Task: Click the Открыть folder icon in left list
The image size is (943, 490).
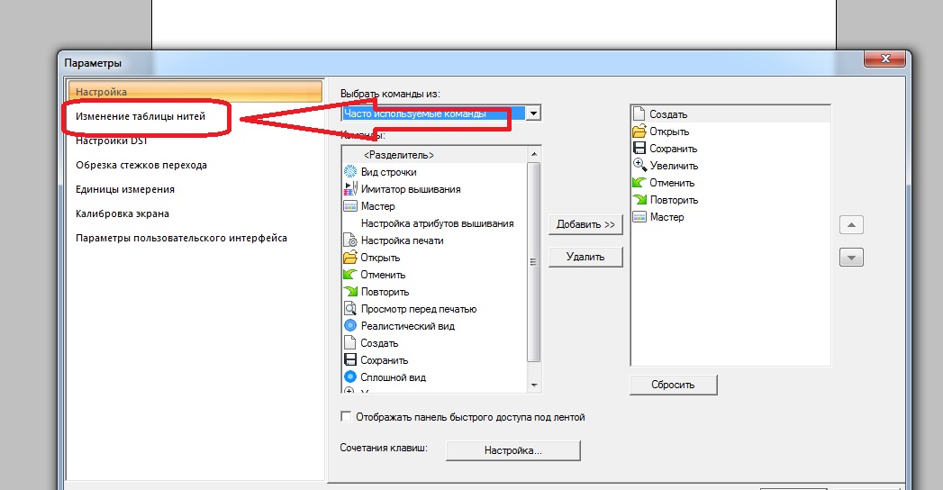Action: click(x=350, y=258)
